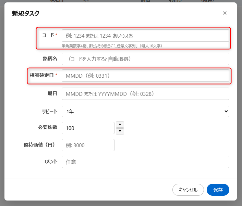Click the 新規タスク dialog title
Screen dimensions: 242x206
26,13
